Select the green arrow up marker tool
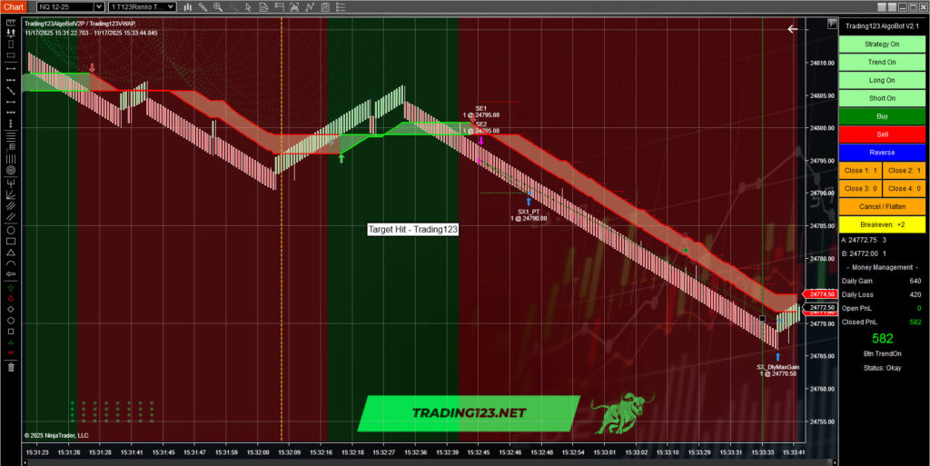The width and height of the screenshot is (930, 466). (x=10, y=288)
